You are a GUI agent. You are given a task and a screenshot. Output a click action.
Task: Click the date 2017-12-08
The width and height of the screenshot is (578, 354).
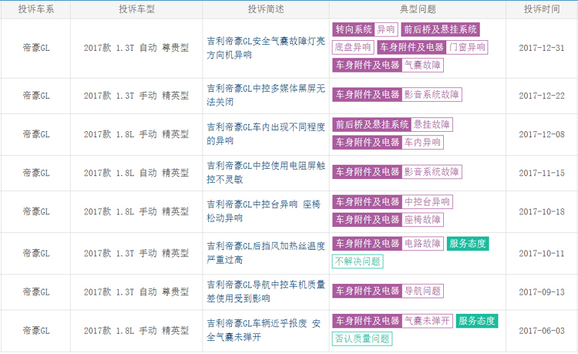tap(542, 135)
